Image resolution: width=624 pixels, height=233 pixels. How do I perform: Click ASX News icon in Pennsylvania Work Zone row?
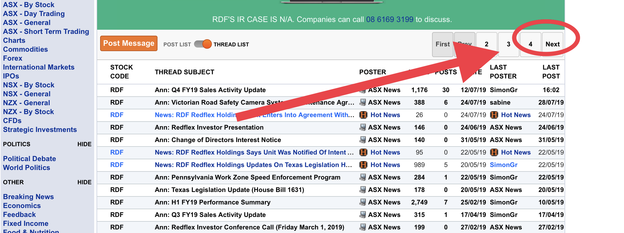coord(363,177)
